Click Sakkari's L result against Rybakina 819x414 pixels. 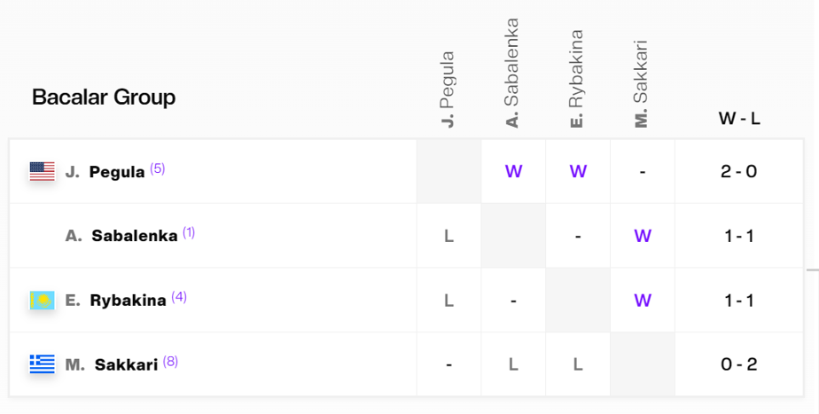pos(578,364)
